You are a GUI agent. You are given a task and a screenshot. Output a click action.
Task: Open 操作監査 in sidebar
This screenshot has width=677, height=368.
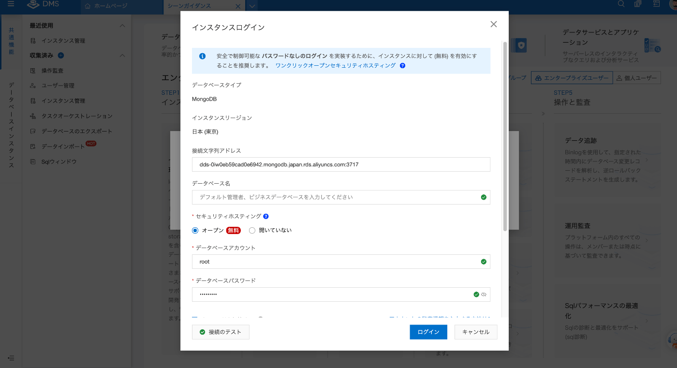coord(52,71)
